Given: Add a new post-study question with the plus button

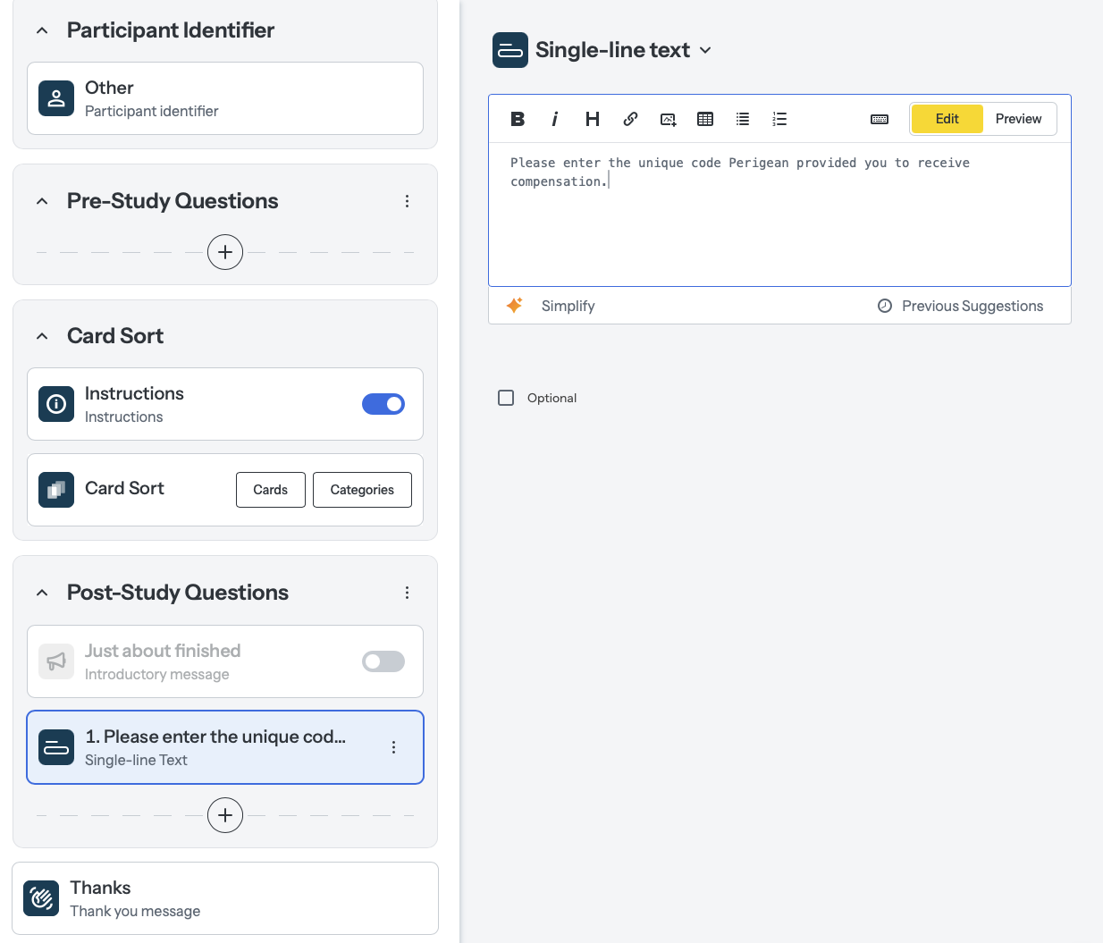Looking at the screenshot, I should coord(224,815).
